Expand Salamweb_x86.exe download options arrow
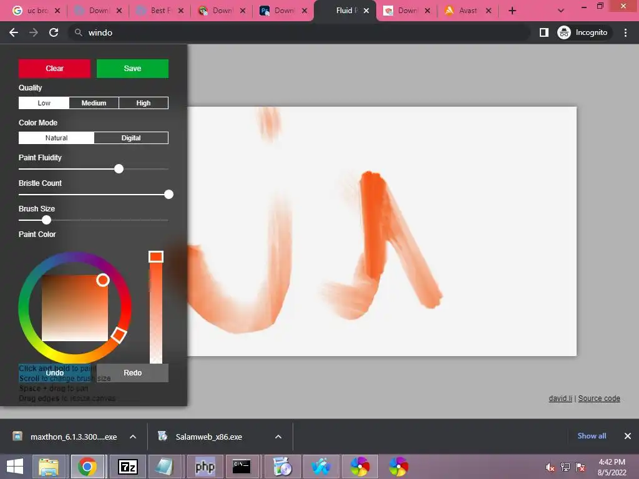This screenshot has height=479, width=639. click(x=278, y=437)
